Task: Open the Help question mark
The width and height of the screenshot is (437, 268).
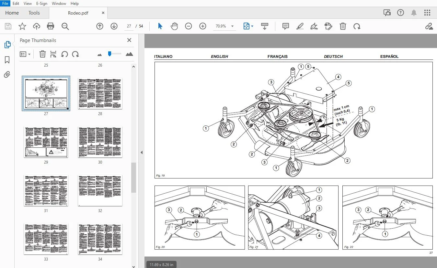Action: [400, 13]
